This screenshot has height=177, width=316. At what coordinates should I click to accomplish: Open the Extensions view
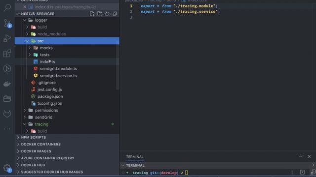(7, 54)
